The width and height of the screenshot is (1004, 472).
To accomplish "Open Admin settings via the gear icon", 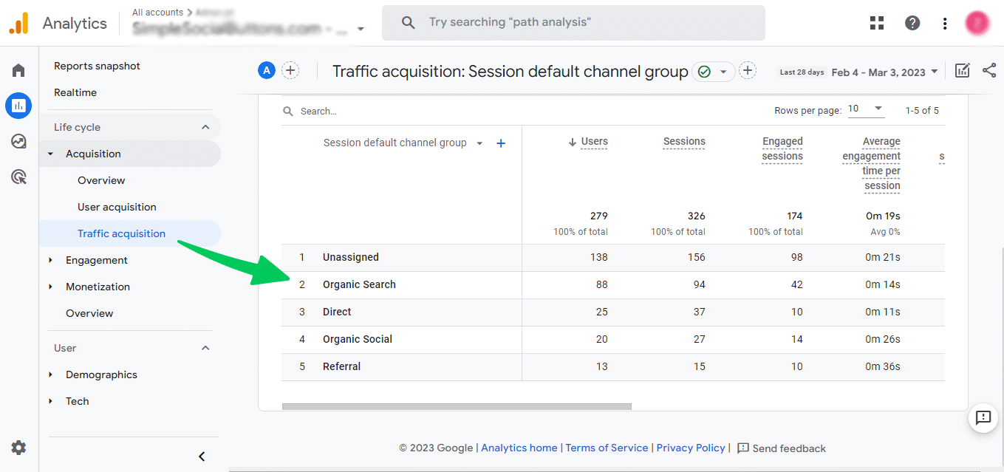I will click(x=18, y=447).
